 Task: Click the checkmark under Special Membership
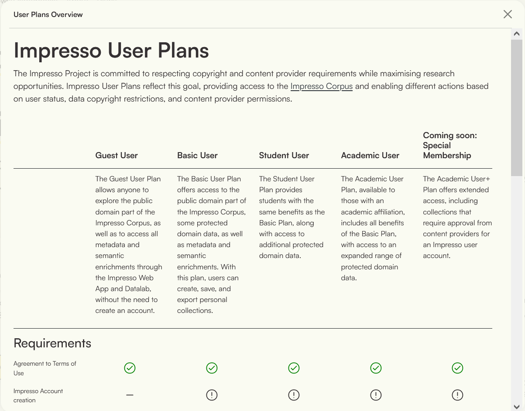tap(457, 368)
